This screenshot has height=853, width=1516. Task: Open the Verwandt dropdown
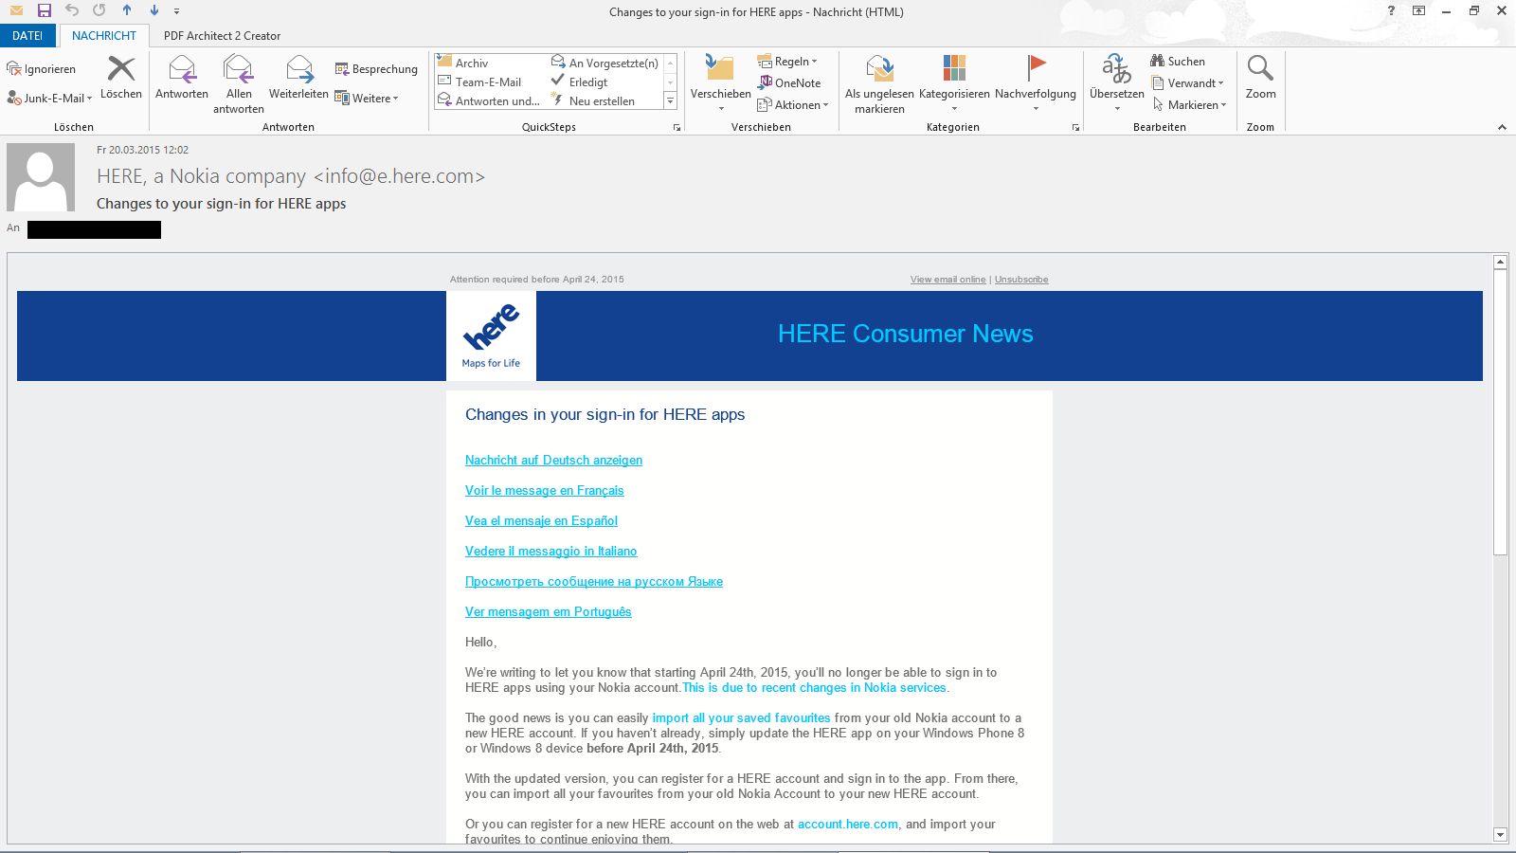[1187, 82]
